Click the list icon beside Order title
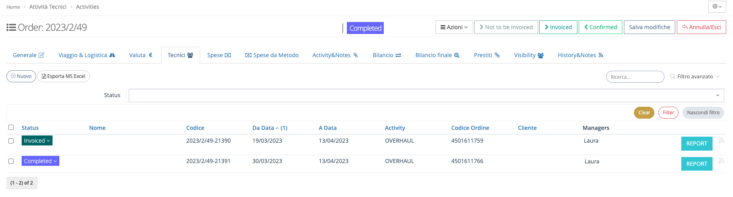733x197 pixels. (11, 28)
